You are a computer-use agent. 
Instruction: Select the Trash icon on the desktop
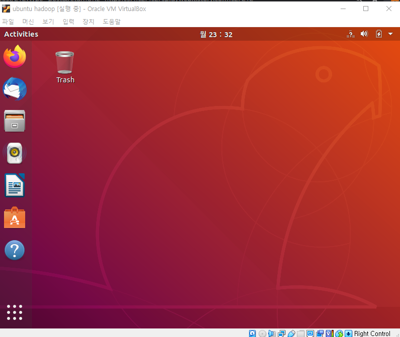point(65,67)
